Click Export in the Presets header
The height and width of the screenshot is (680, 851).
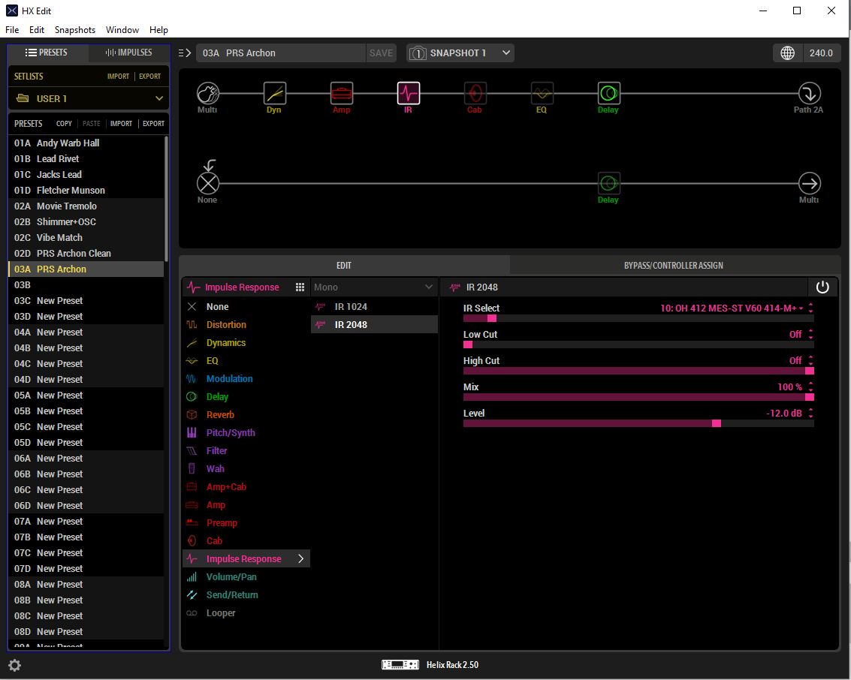[x=153, y=124]
